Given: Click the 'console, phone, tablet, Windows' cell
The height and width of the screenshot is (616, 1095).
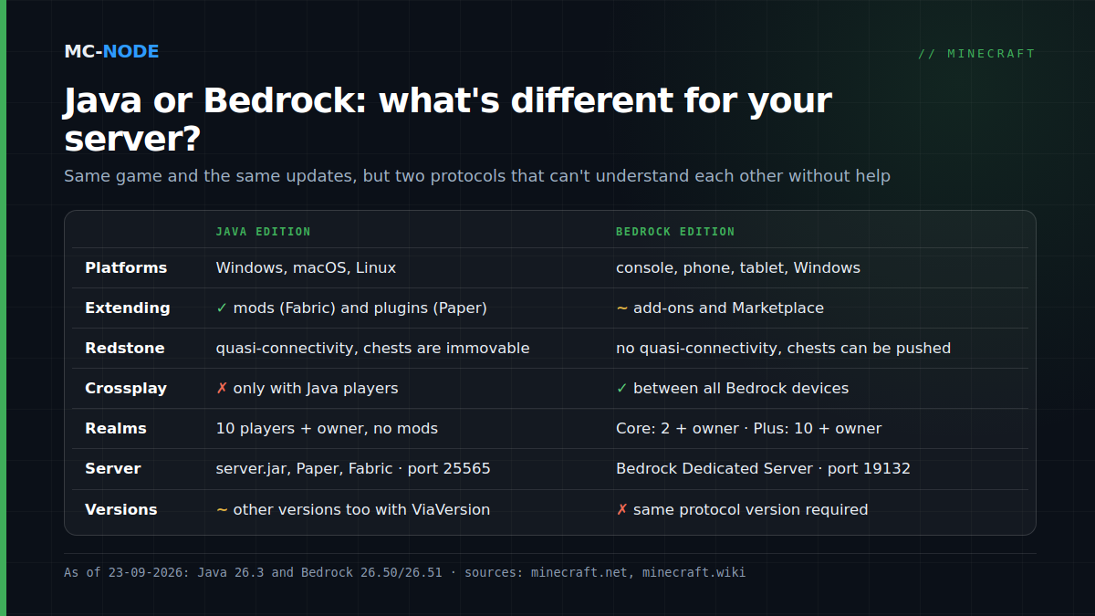Looking at the screenshot, I should [738, 268].
